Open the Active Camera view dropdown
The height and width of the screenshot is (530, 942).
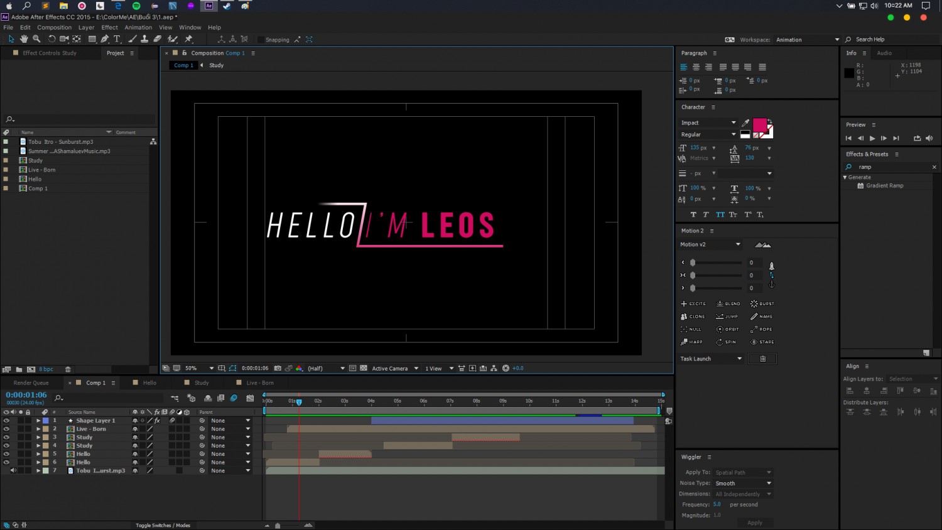click(395, 368)
